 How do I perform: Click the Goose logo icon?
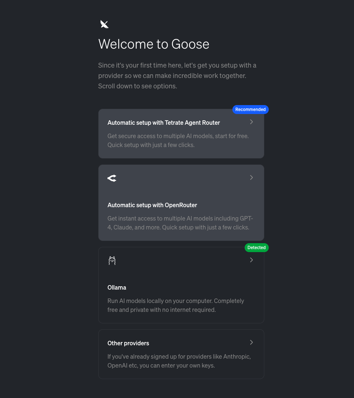point(104,25)
